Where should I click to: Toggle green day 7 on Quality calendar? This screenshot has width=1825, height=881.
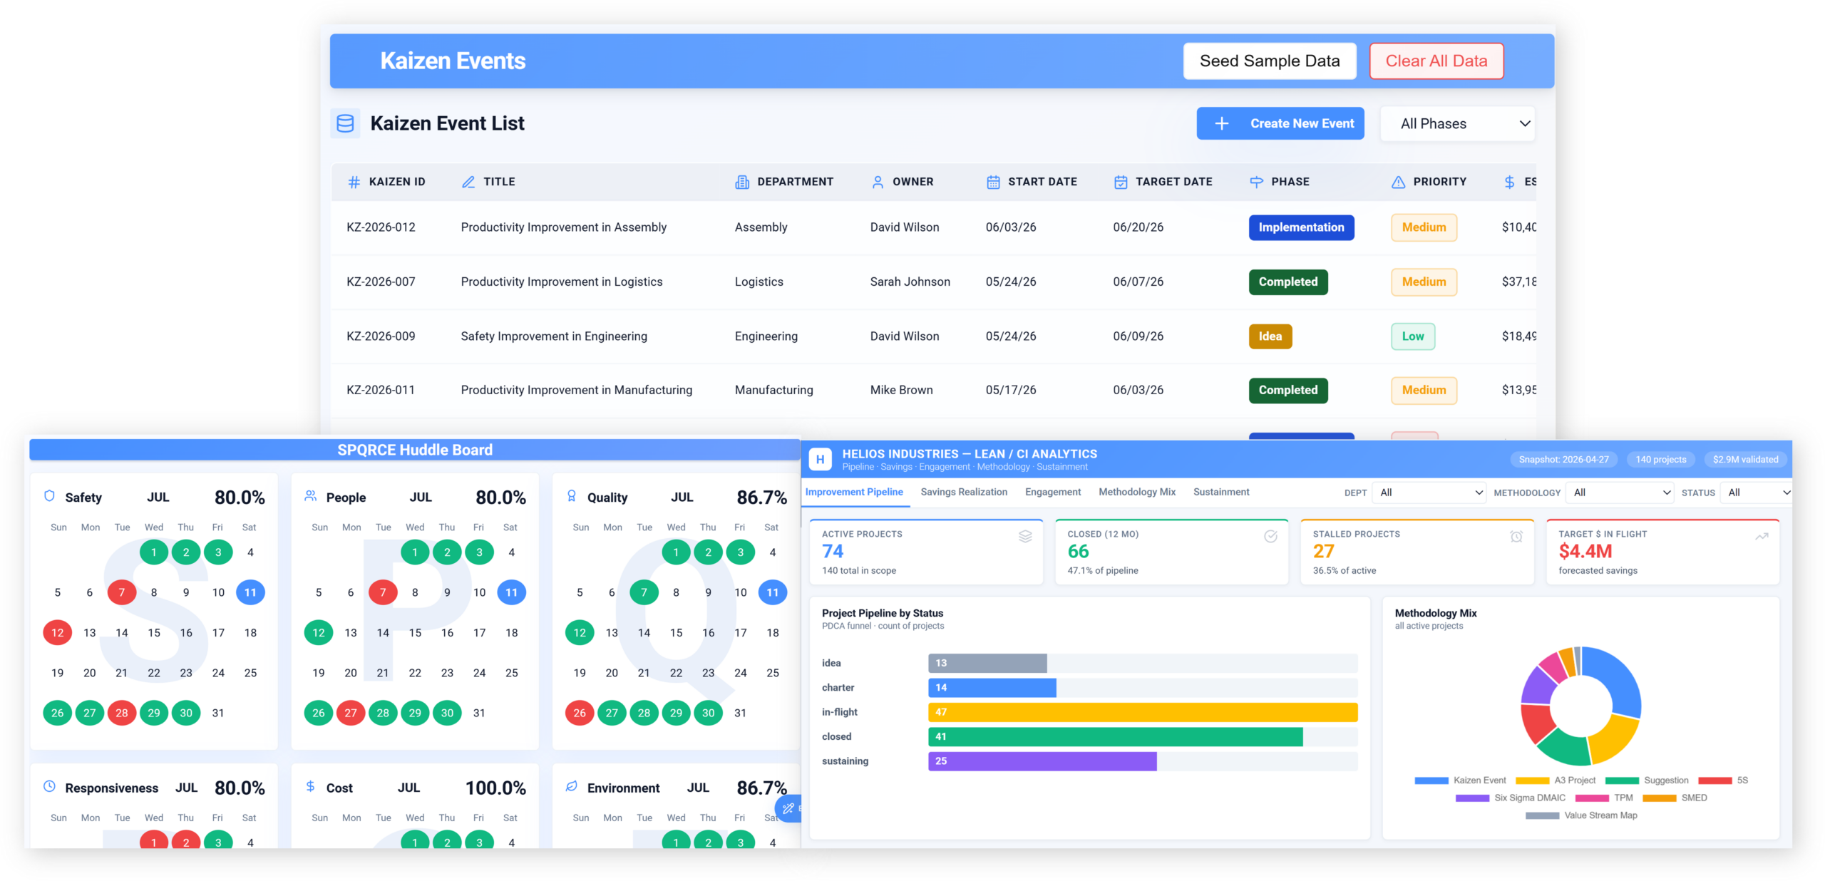[x=644, y=592]
